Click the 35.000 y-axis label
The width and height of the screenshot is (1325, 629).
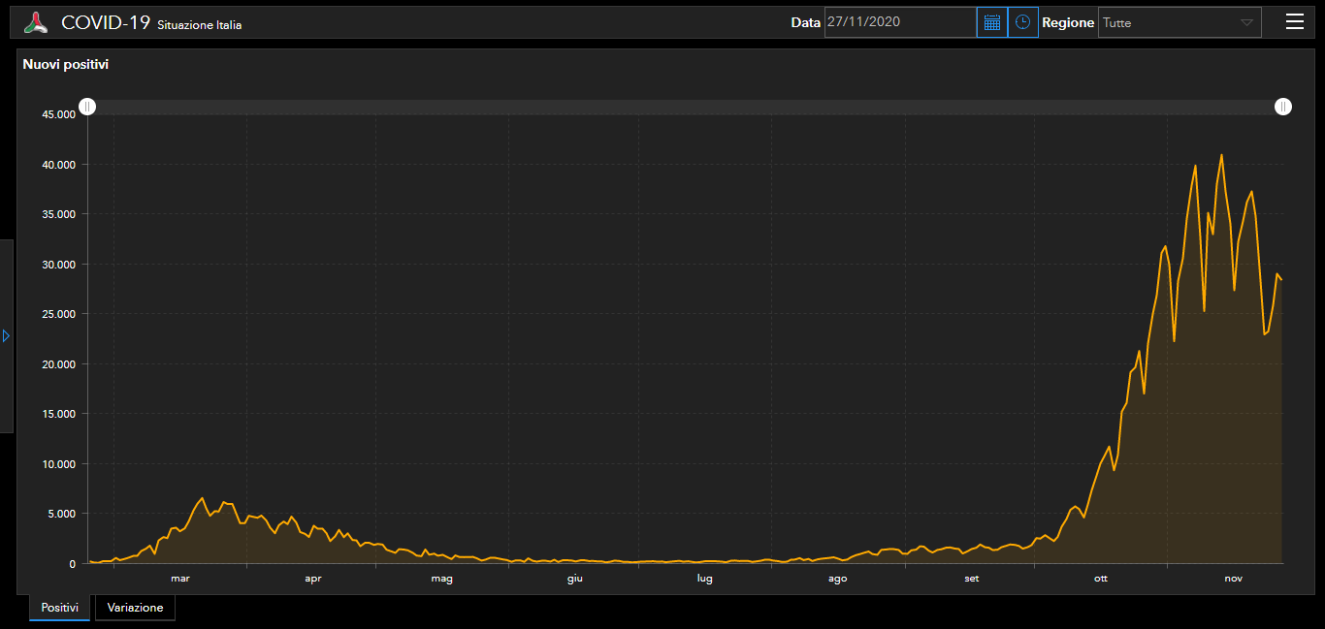56,214
